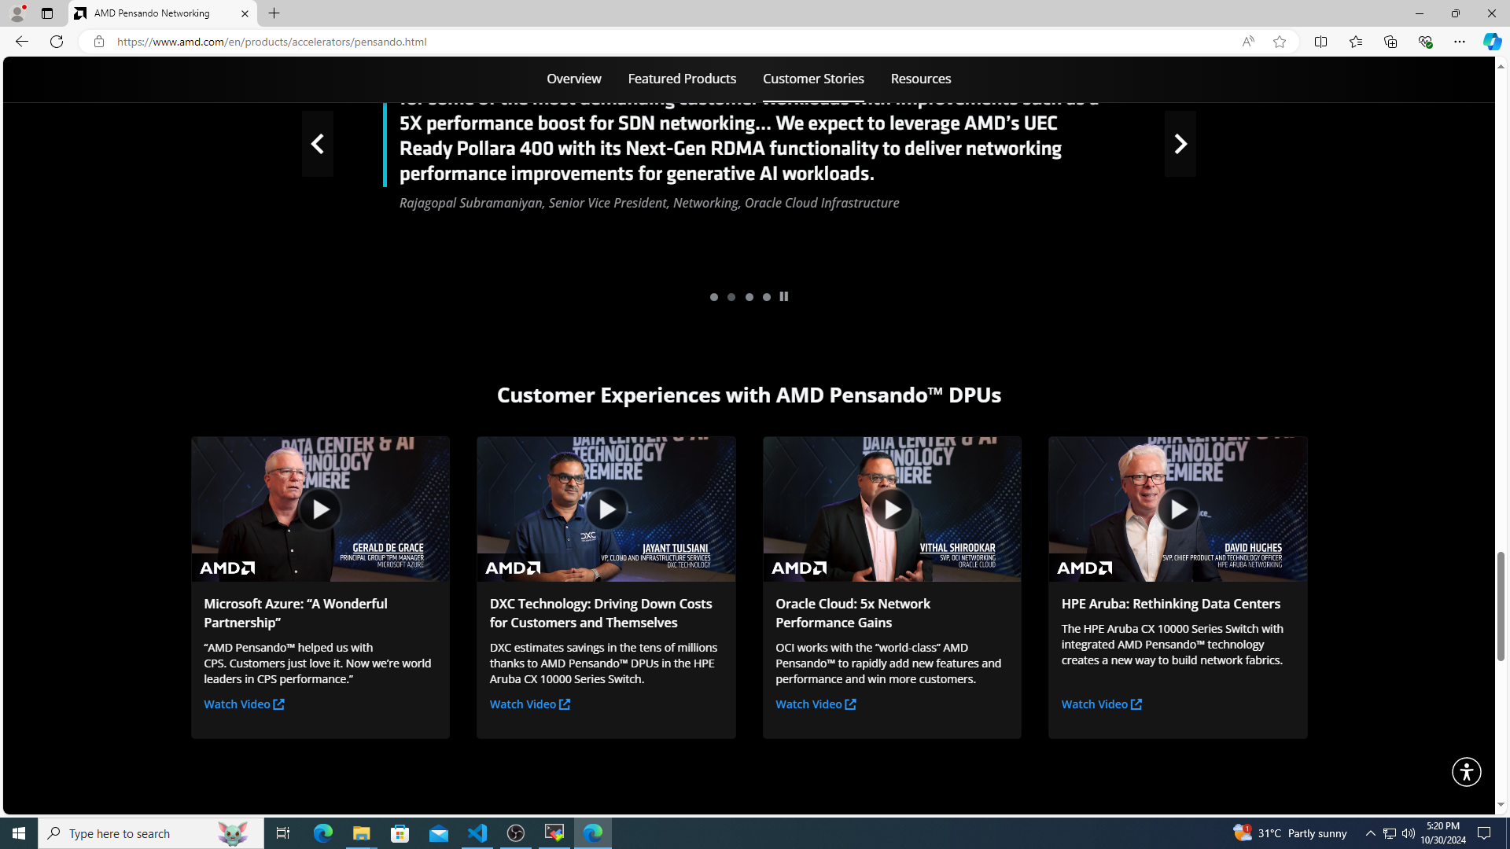This screenshot has width=1510, height=849.
Task: Open the weather widget 31°C Partly sunny
Action: (x=1290, y=833)
